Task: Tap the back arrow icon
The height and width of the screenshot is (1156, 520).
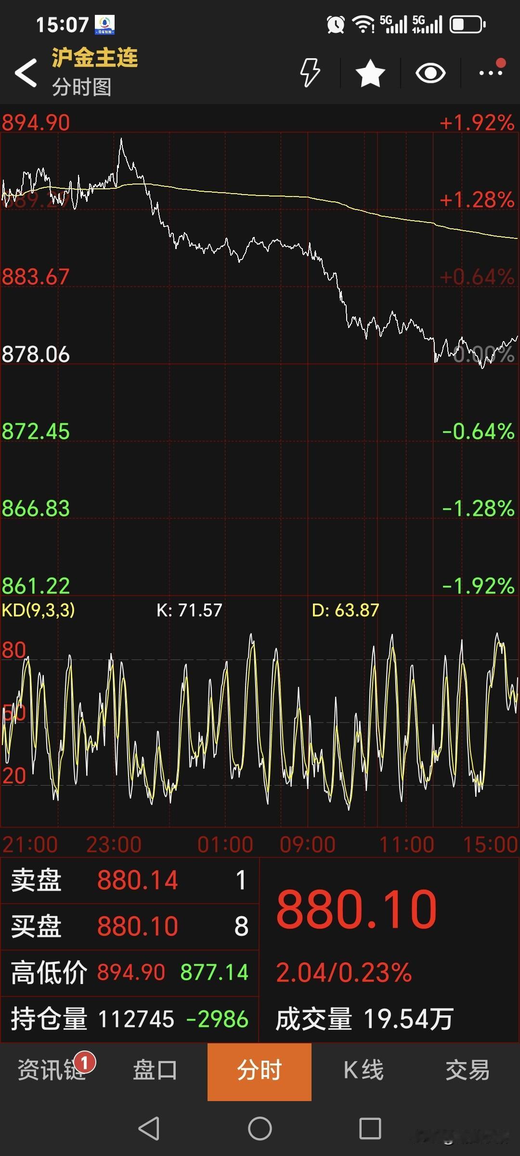Action: 26,73
